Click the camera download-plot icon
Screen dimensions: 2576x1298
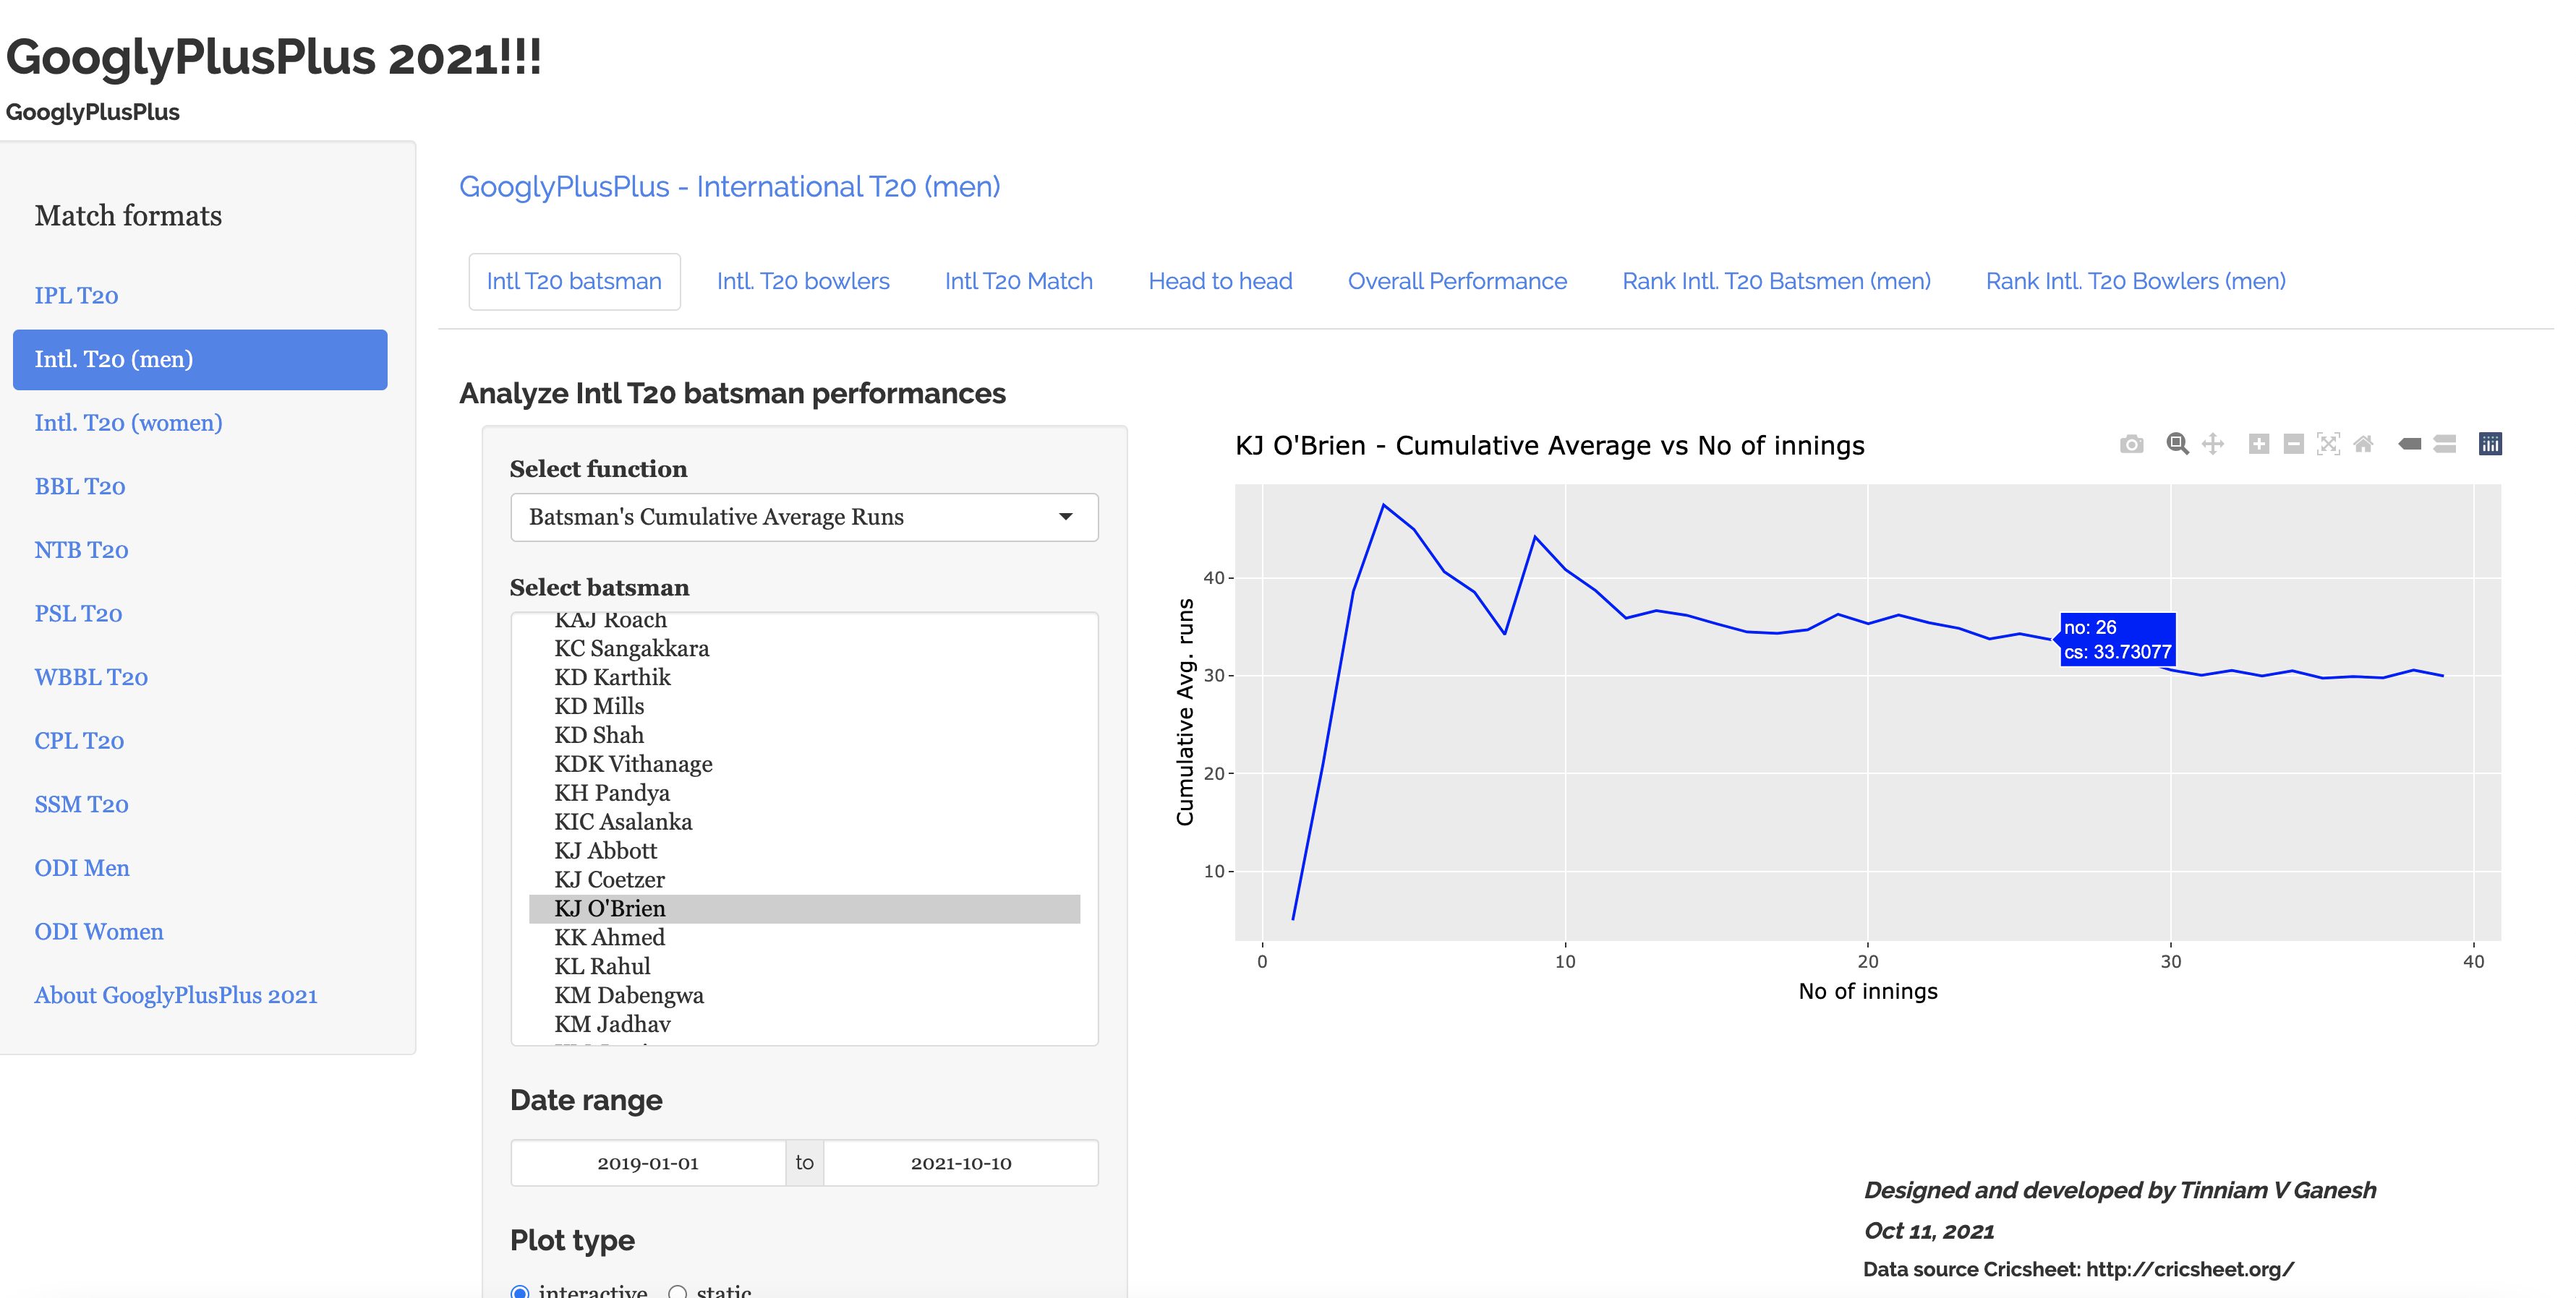[2131, 444]
